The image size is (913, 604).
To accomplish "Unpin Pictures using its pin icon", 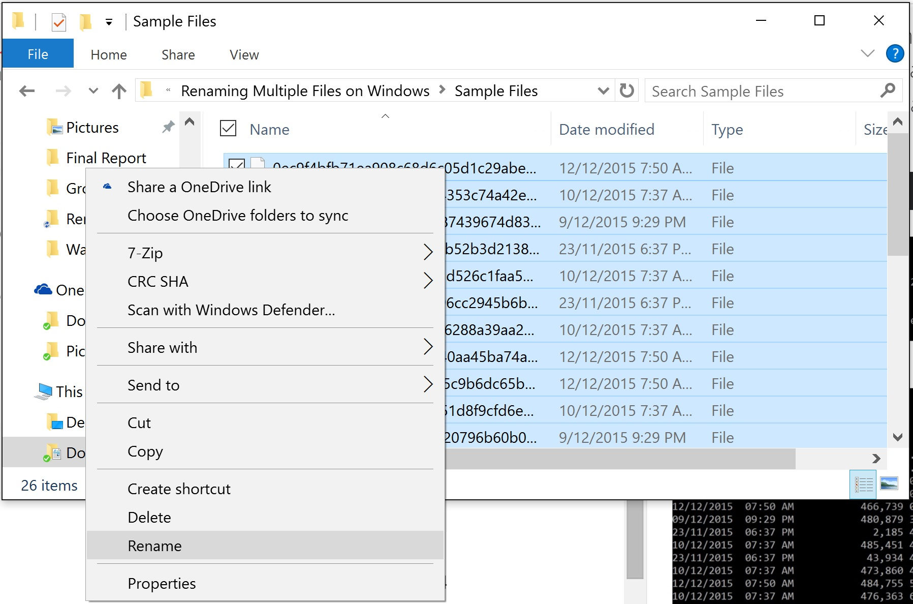I will click(168, 127).
